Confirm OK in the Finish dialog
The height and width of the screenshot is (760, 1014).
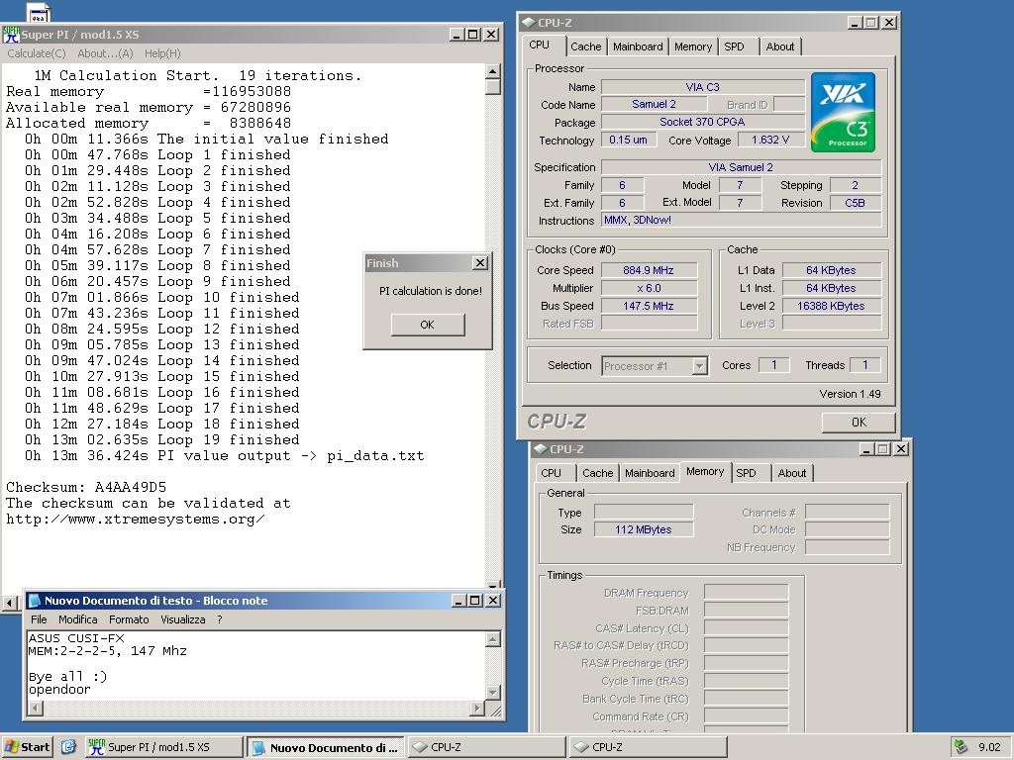428,325
